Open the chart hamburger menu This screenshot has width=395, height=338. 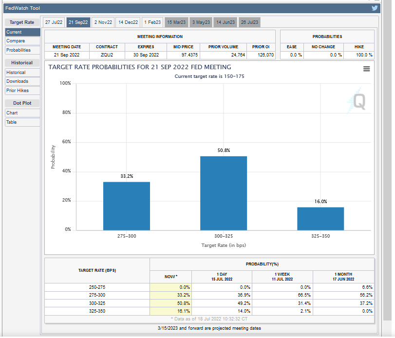(x=367, y=69)
